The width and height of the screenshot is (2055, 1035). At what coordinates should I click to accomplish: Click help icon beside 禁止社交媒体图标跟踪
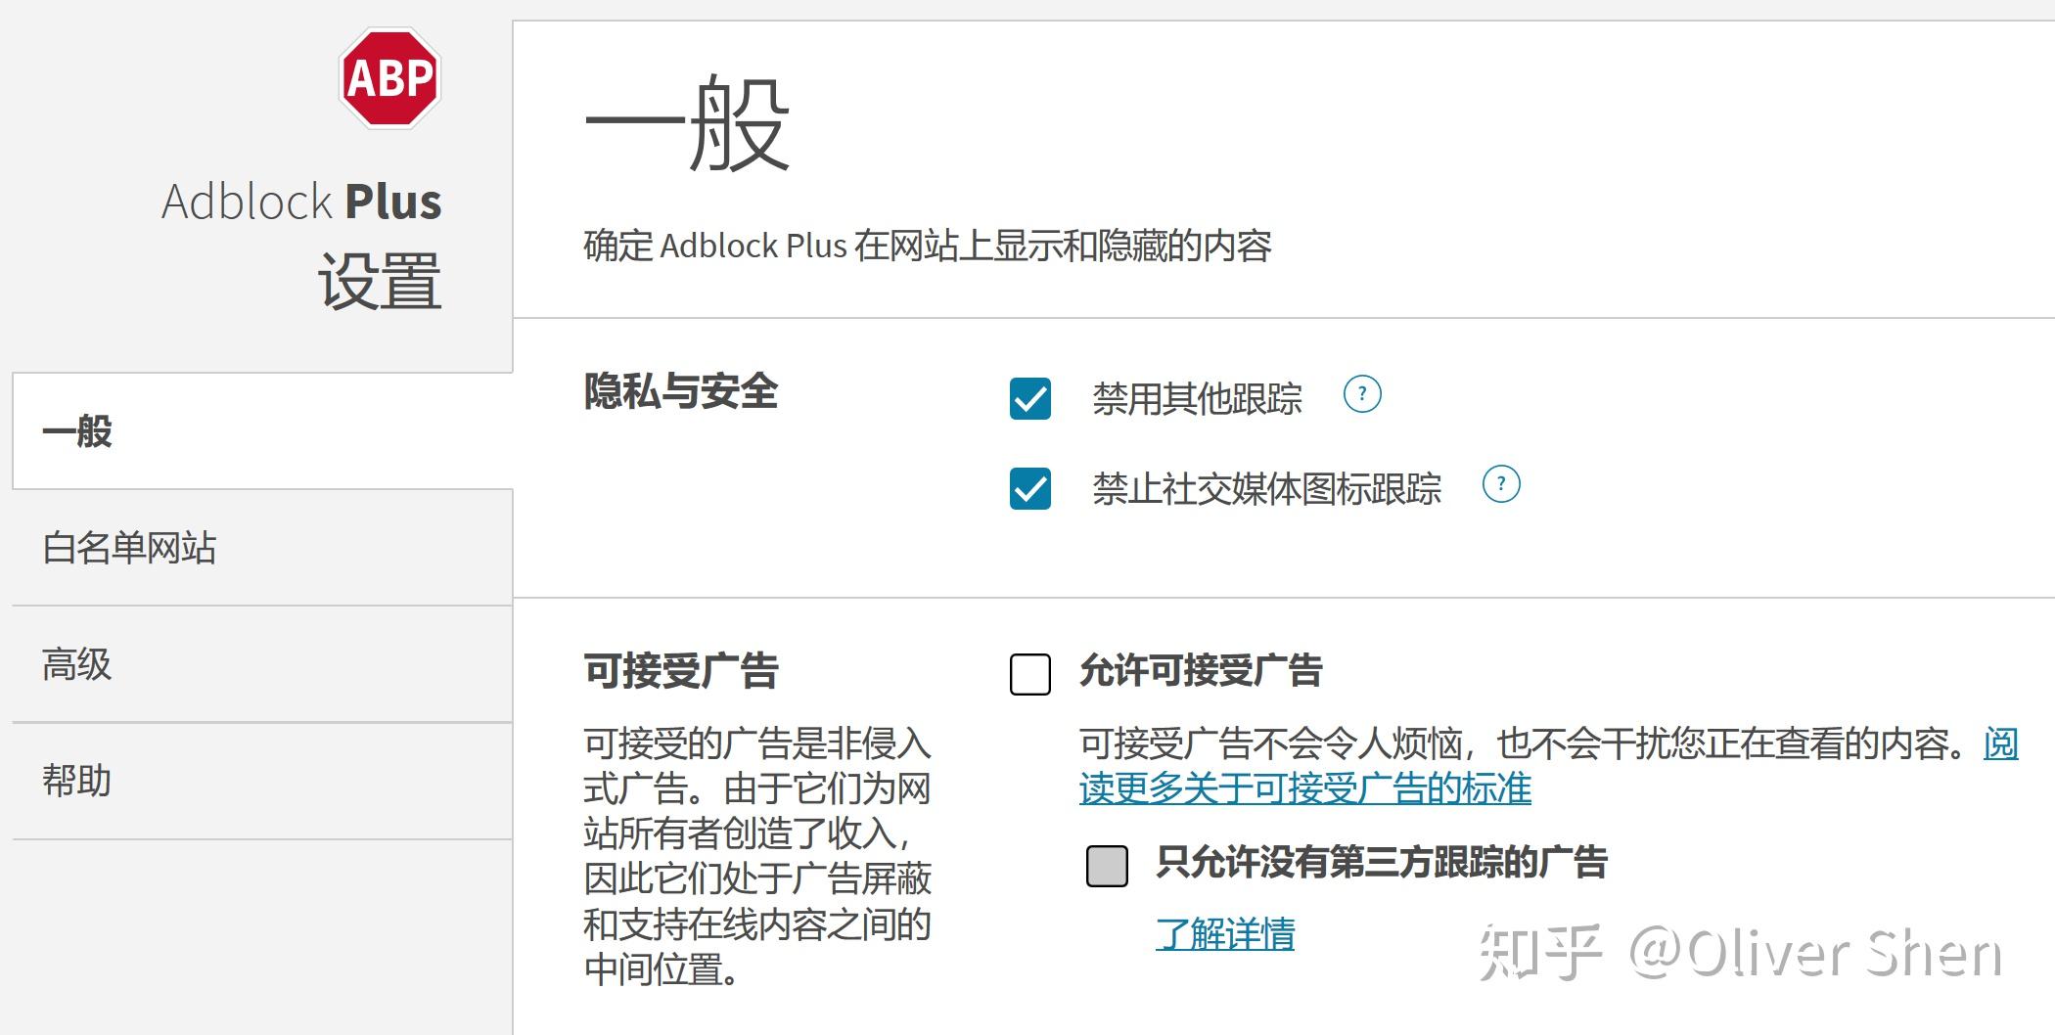click(1501, 484)
